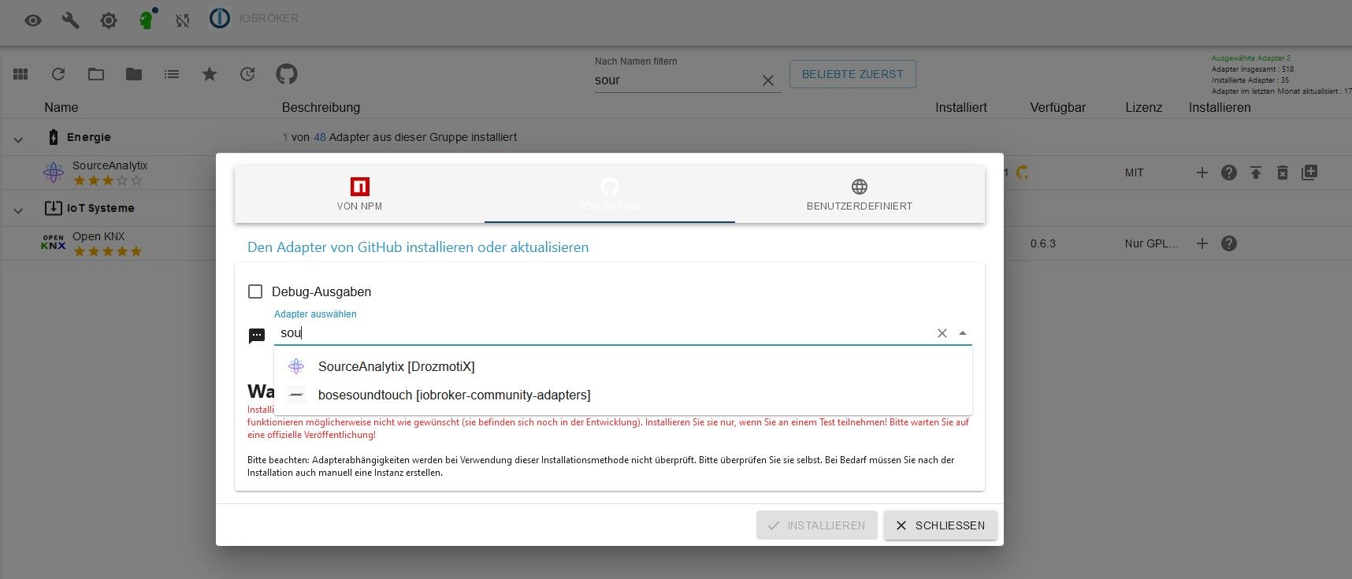Click the Installiert column header
This screenshot has height=579, width=1352.
(x=961, y=107)
